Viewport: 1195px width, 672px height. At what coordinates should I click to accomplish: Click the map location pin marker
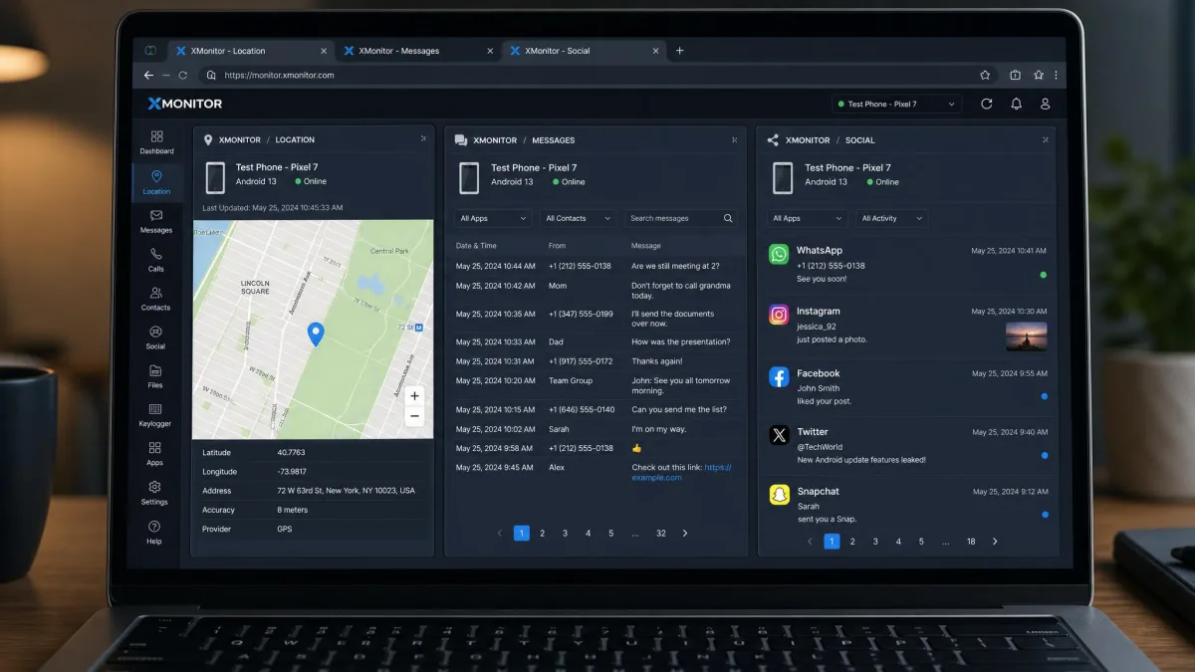click(x=316, y=335)
